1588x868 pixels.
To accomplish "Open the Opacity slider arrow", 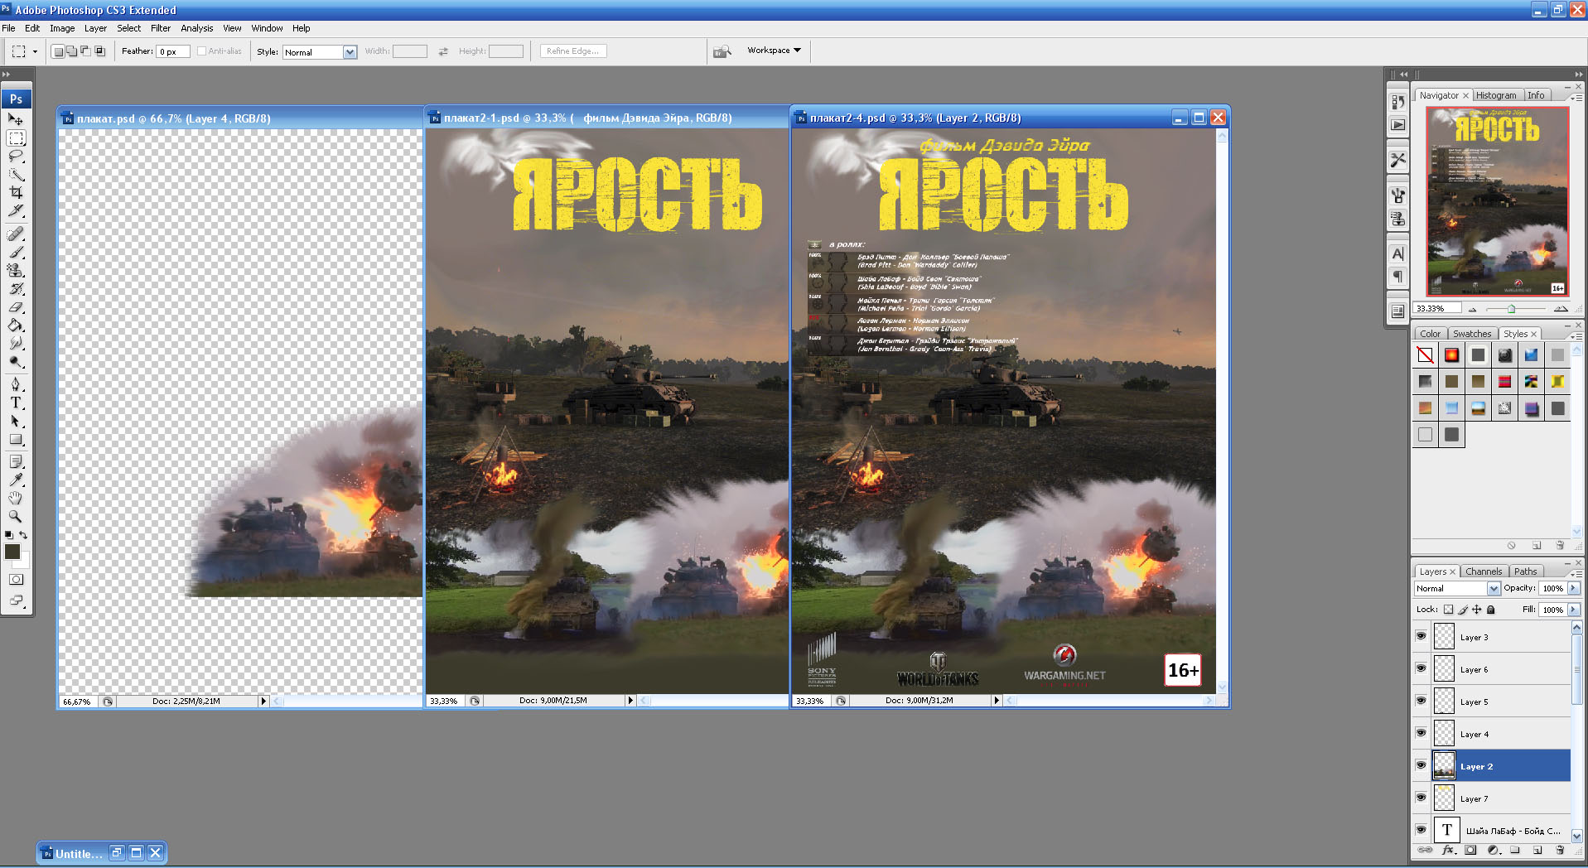I will (1573, 588).
